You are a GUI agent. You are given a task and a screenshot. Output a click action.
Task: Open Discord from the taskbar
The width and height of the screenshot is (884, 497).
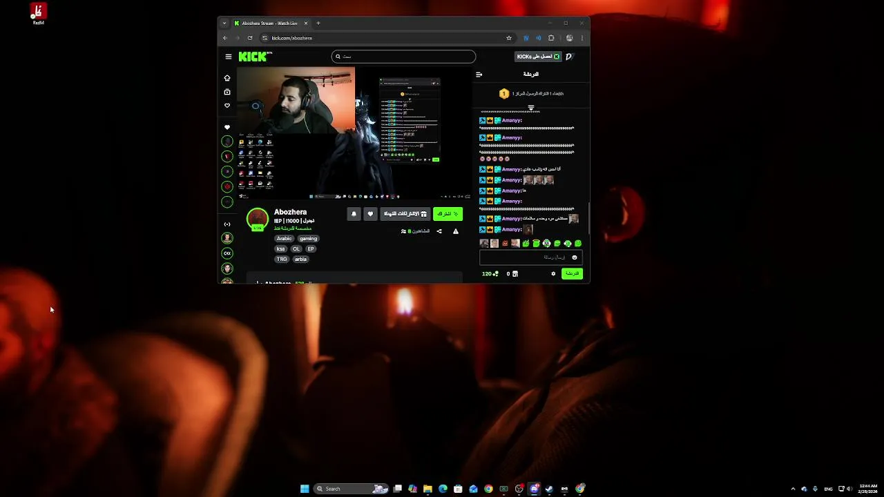[x=534, y=489]
